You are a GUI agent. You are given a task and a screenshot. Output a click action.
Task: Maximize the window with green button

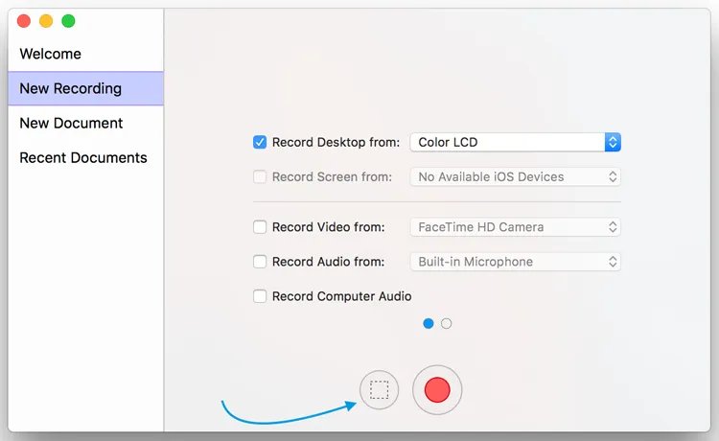[x=68, y=21]
